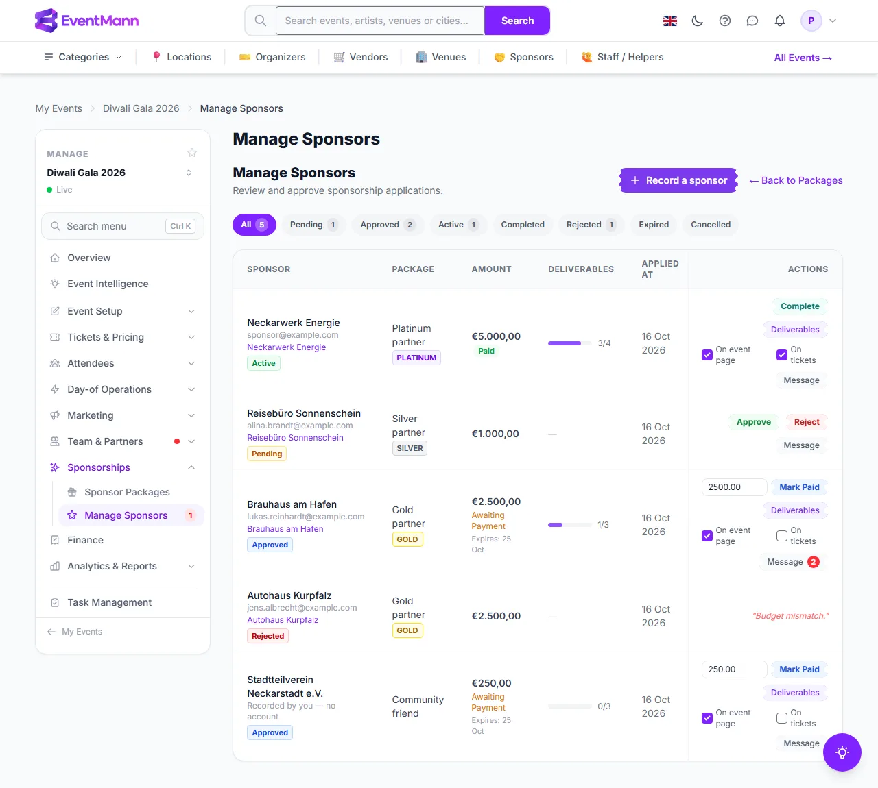The image size is (878, 788).
Task: Open the language flag selector
Action: (670, 21)
